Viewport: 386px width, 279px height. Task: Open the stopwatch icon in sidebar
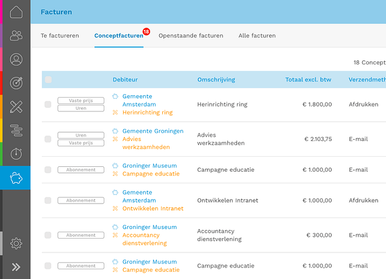tap(16, 154)
